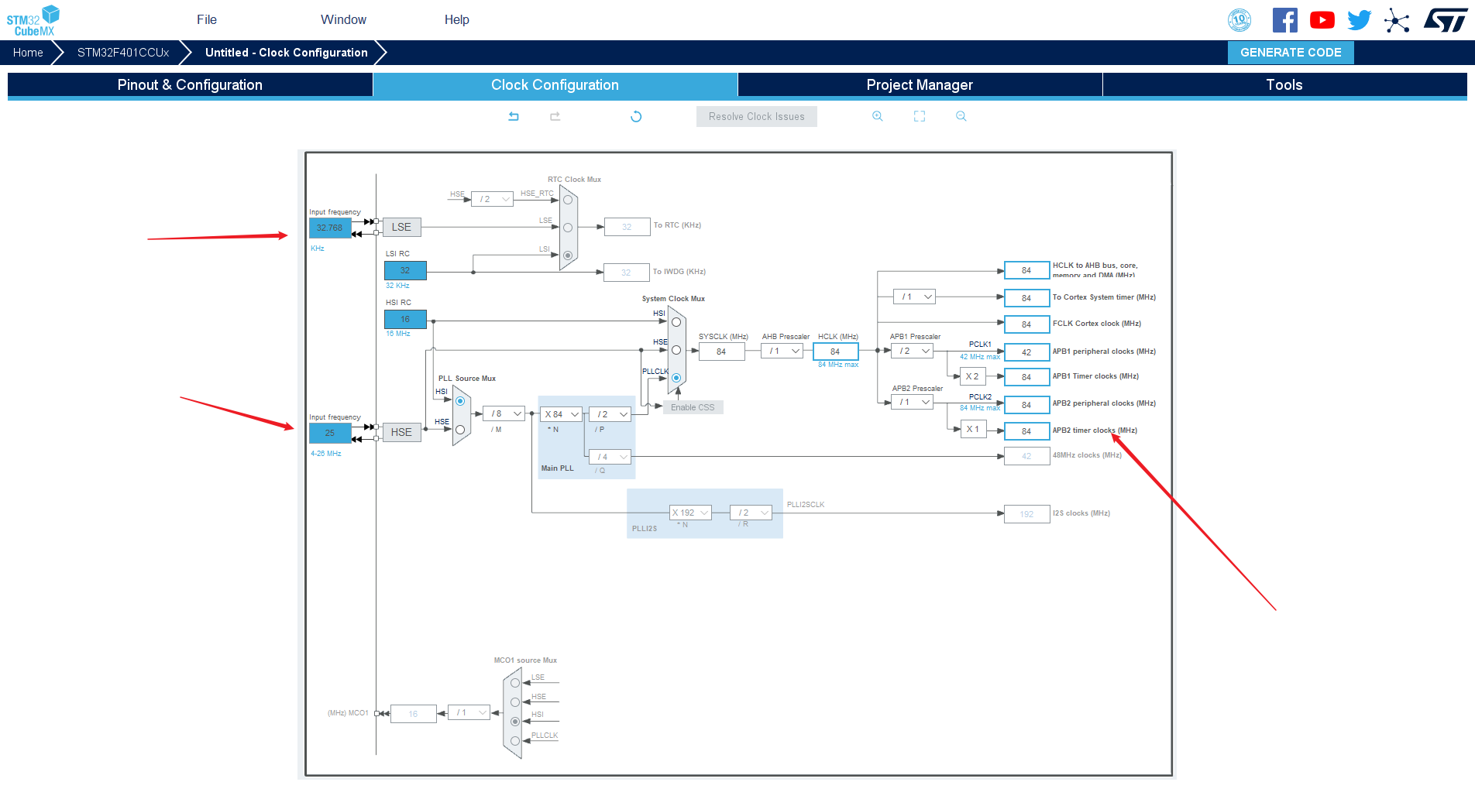This screenshot has height=806, width=1475.
Task: Open the ST community network icon
Action: [1397, 20]
